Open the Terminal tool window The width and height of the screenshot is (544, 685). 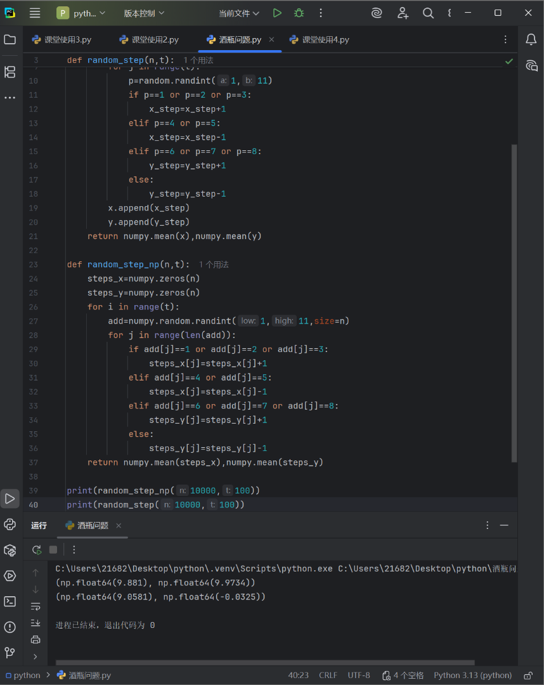(10, 601)
